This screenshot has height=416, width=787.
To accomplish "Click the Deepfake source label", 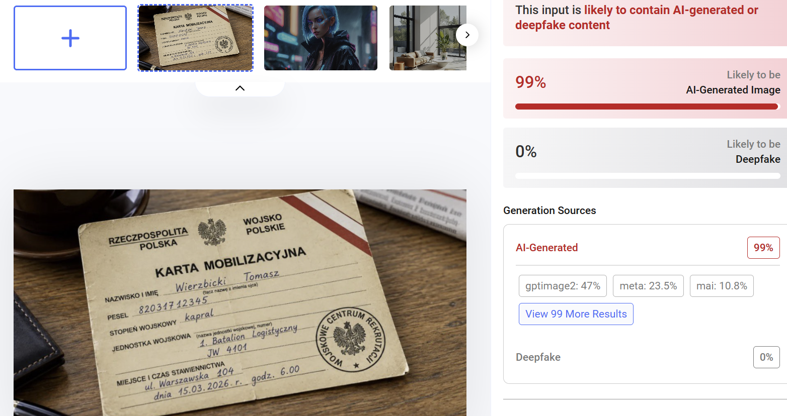I will 538,357.
